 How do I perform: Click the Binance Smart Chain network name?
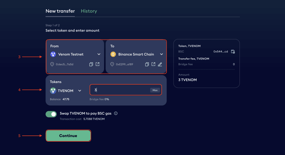click(136, 54)
